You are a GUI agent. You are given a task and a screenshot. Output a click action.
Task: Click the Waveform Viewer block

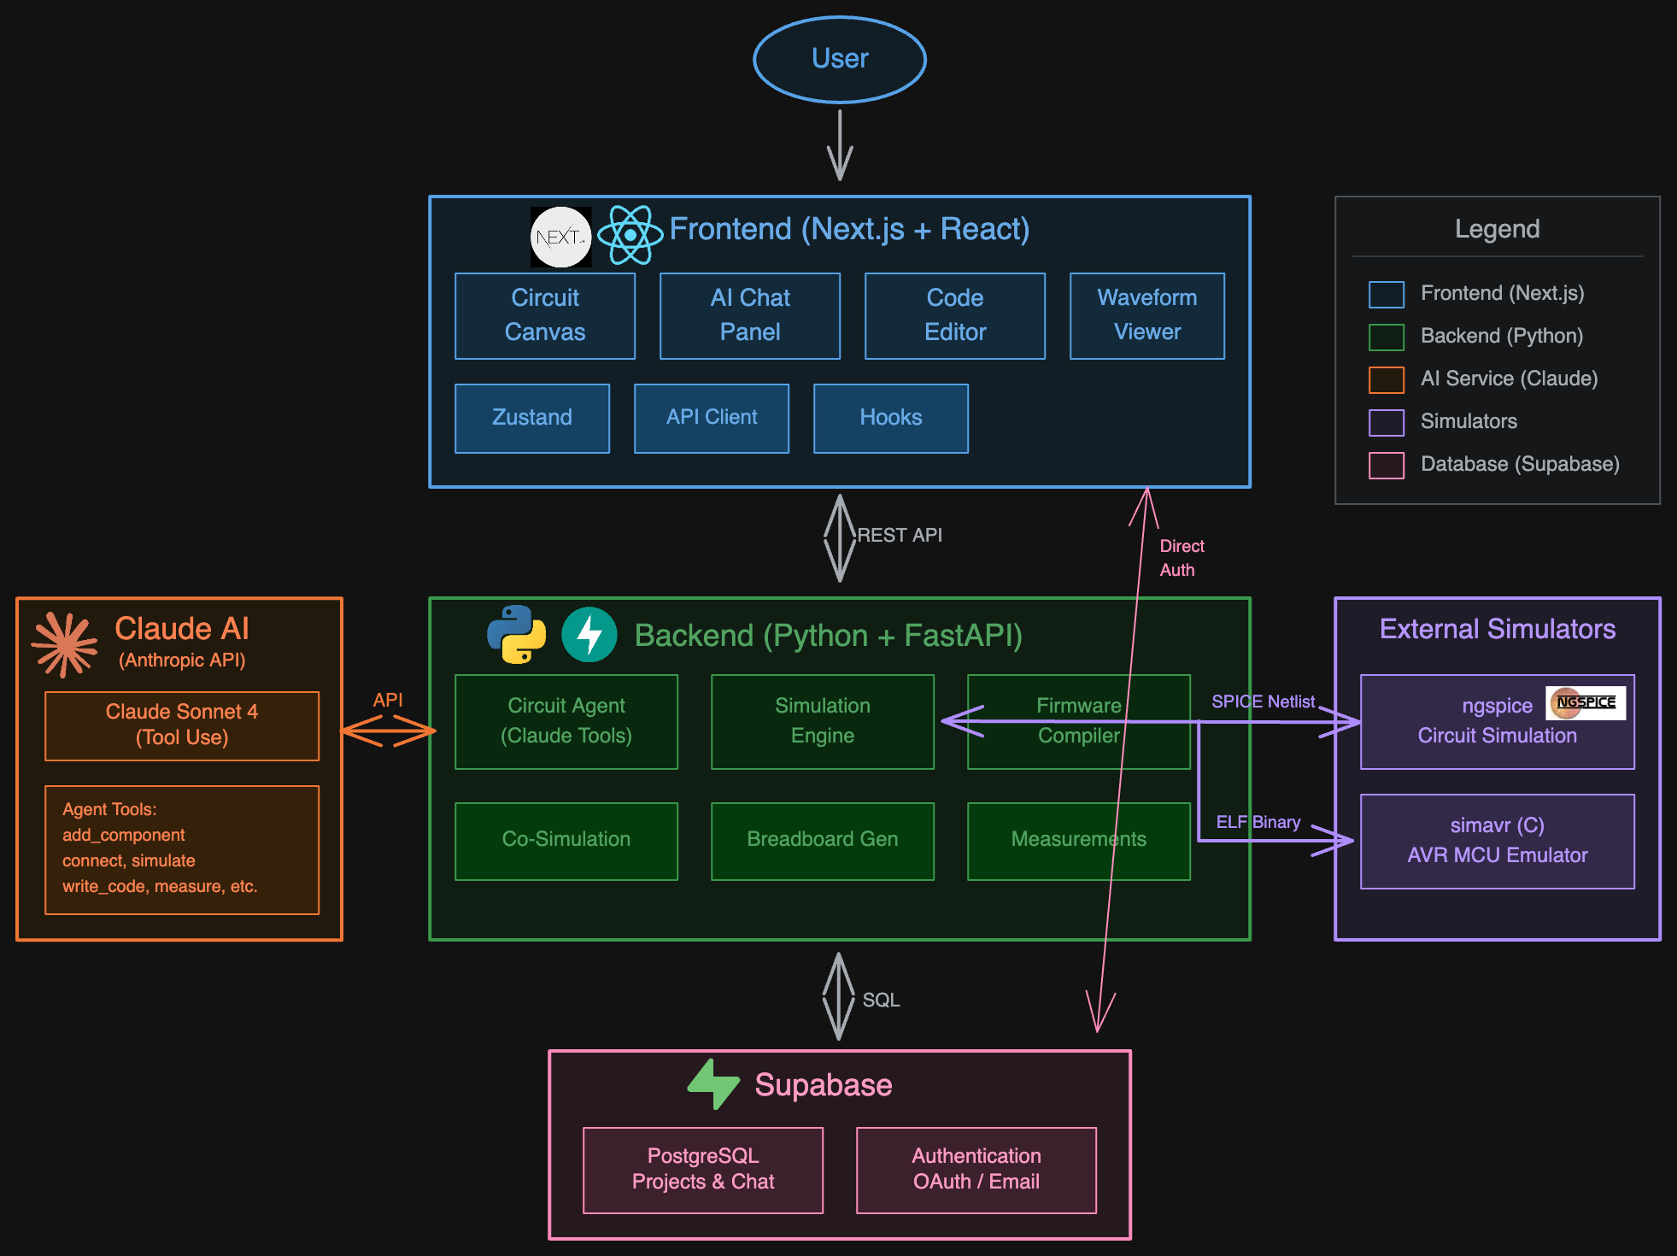click(1146, 315)
